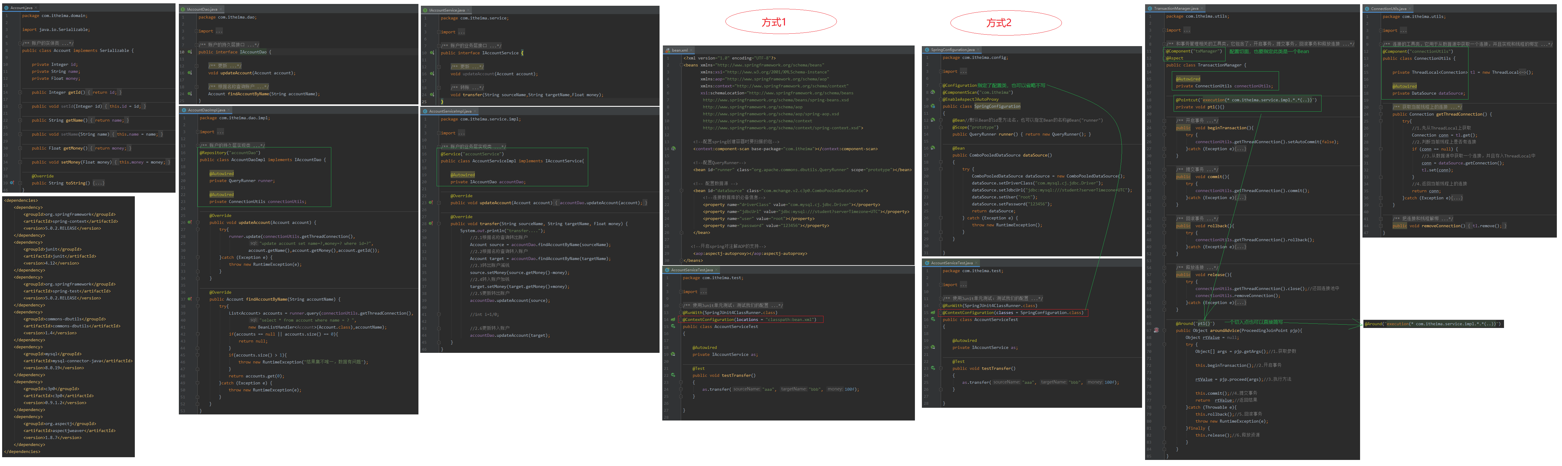Click implementation gutter icon next to IAccountService transfer
The image size is (1562, 466).
(432, 95)
